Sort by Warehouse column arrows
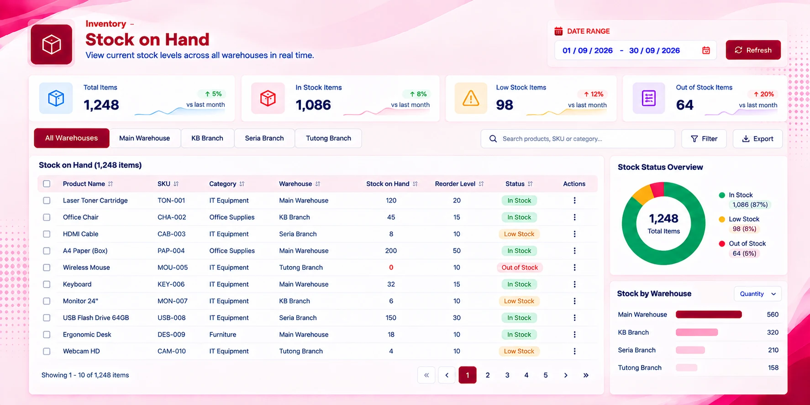The image size is (810, 405). [318, 184]
